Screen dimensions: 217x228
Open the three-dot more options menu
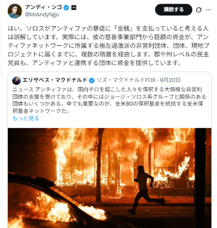click(x=208, y=10)
